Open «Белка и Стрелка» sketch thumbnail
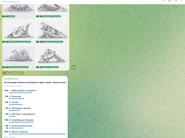 [x=52, y=57]
